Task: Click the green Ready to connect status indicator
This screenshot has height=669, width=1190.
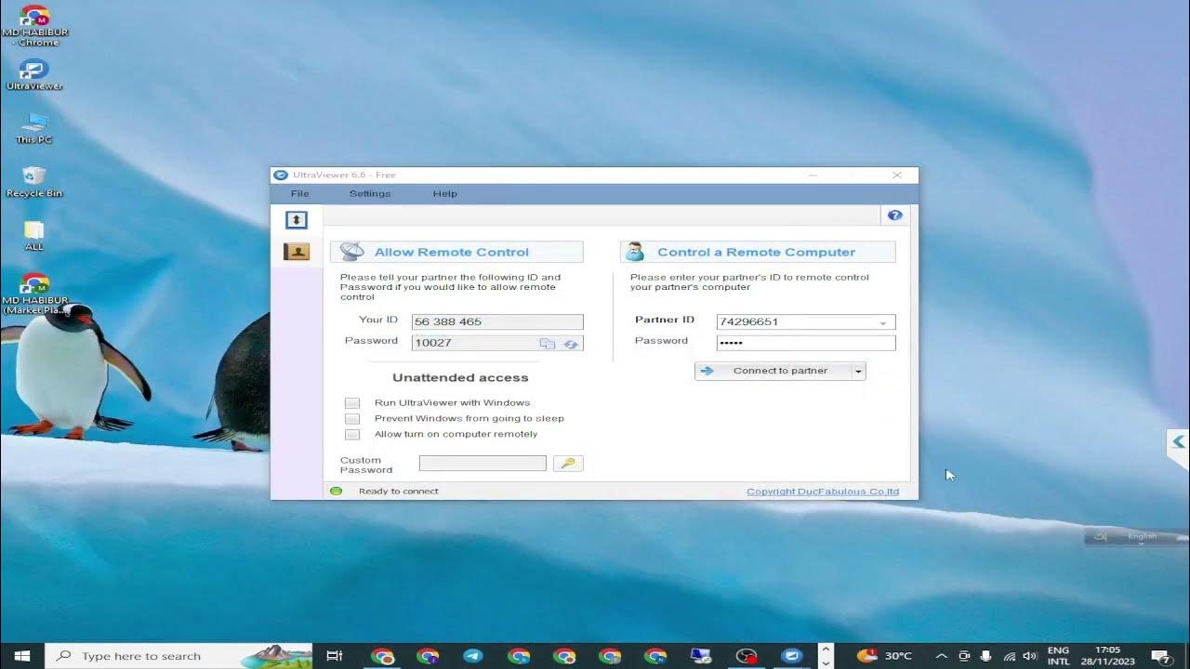Action: pos(337,491)
